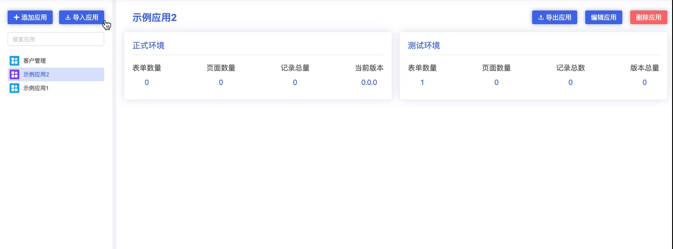Click the export icon on 导出应用

click(x=541, y=17)
